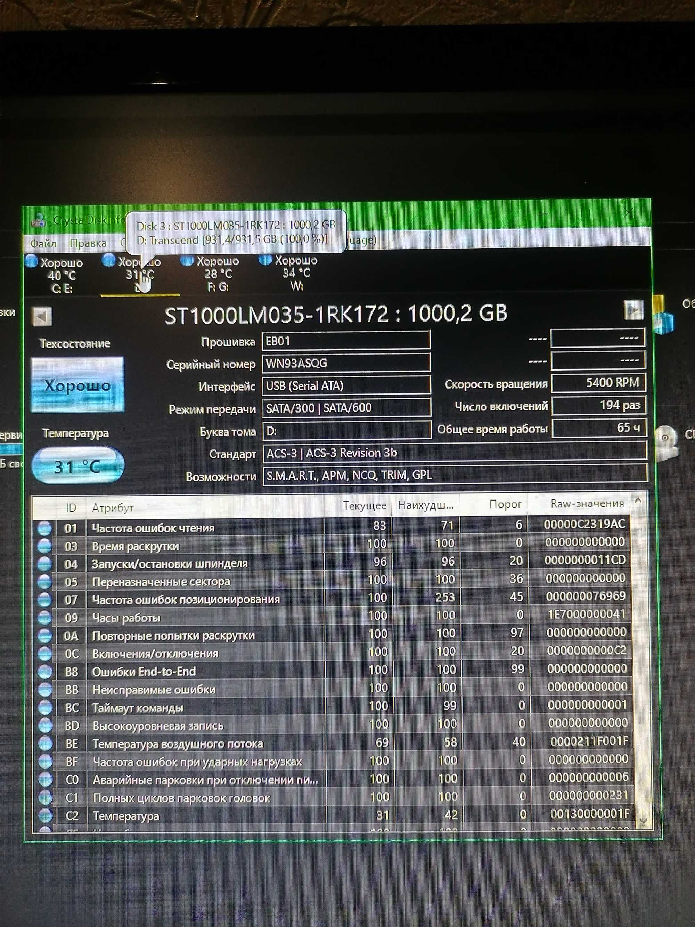Select attribute text Частота ошибок чтения
The image size is (695, 927).
click(x=153, y=528)
